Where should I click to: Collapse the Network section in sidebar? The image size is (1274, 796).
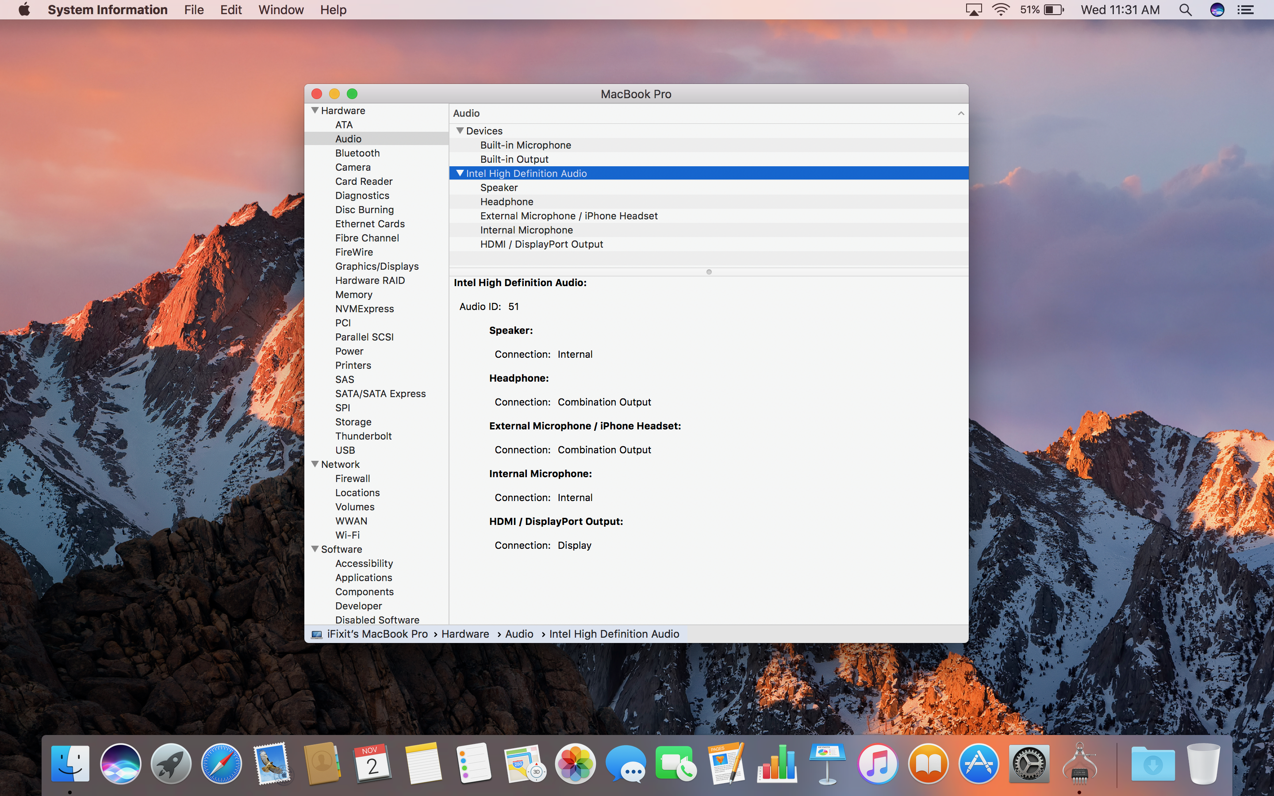coord(315,464)
